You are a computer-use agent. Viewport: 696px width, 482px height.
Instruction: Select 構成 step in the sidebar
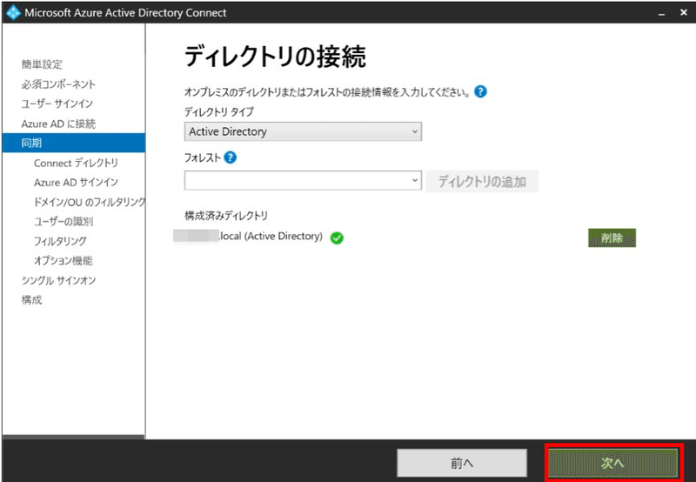pos(31,300)
